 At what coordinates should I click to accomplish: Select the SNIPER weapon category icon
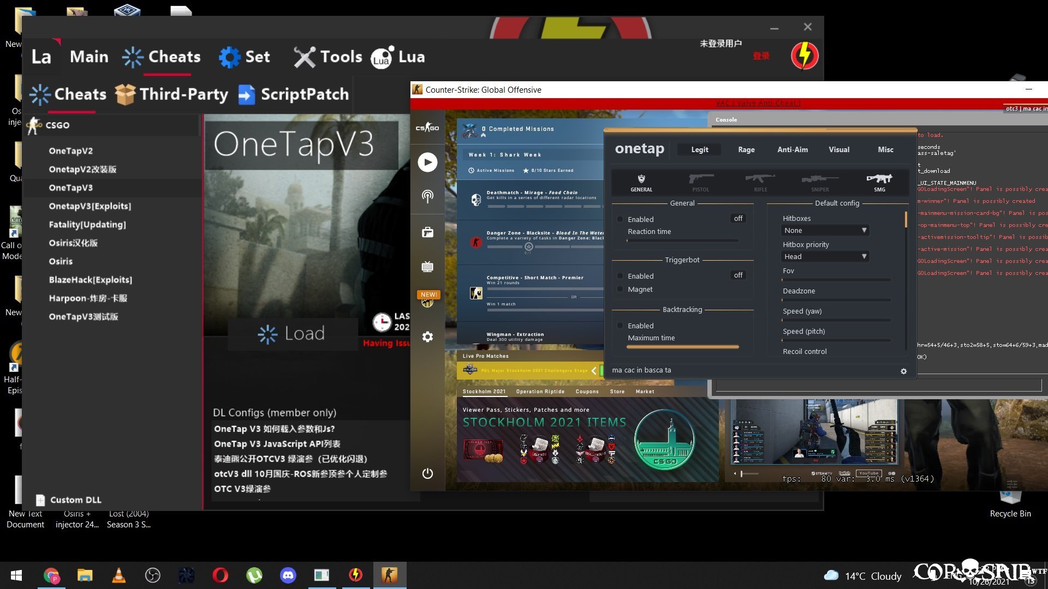[x=820, y=183]
